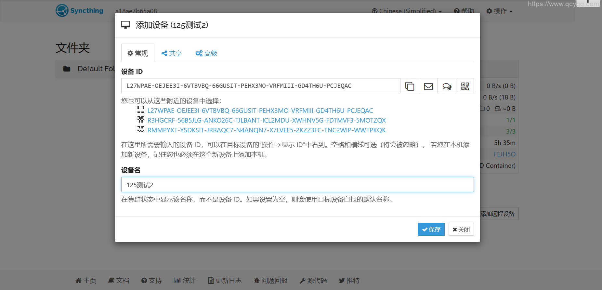Switch to the 共享 sharing tab
Image resolution: width=602 pixels, height=290 pixels.
(x=172, y=53)
